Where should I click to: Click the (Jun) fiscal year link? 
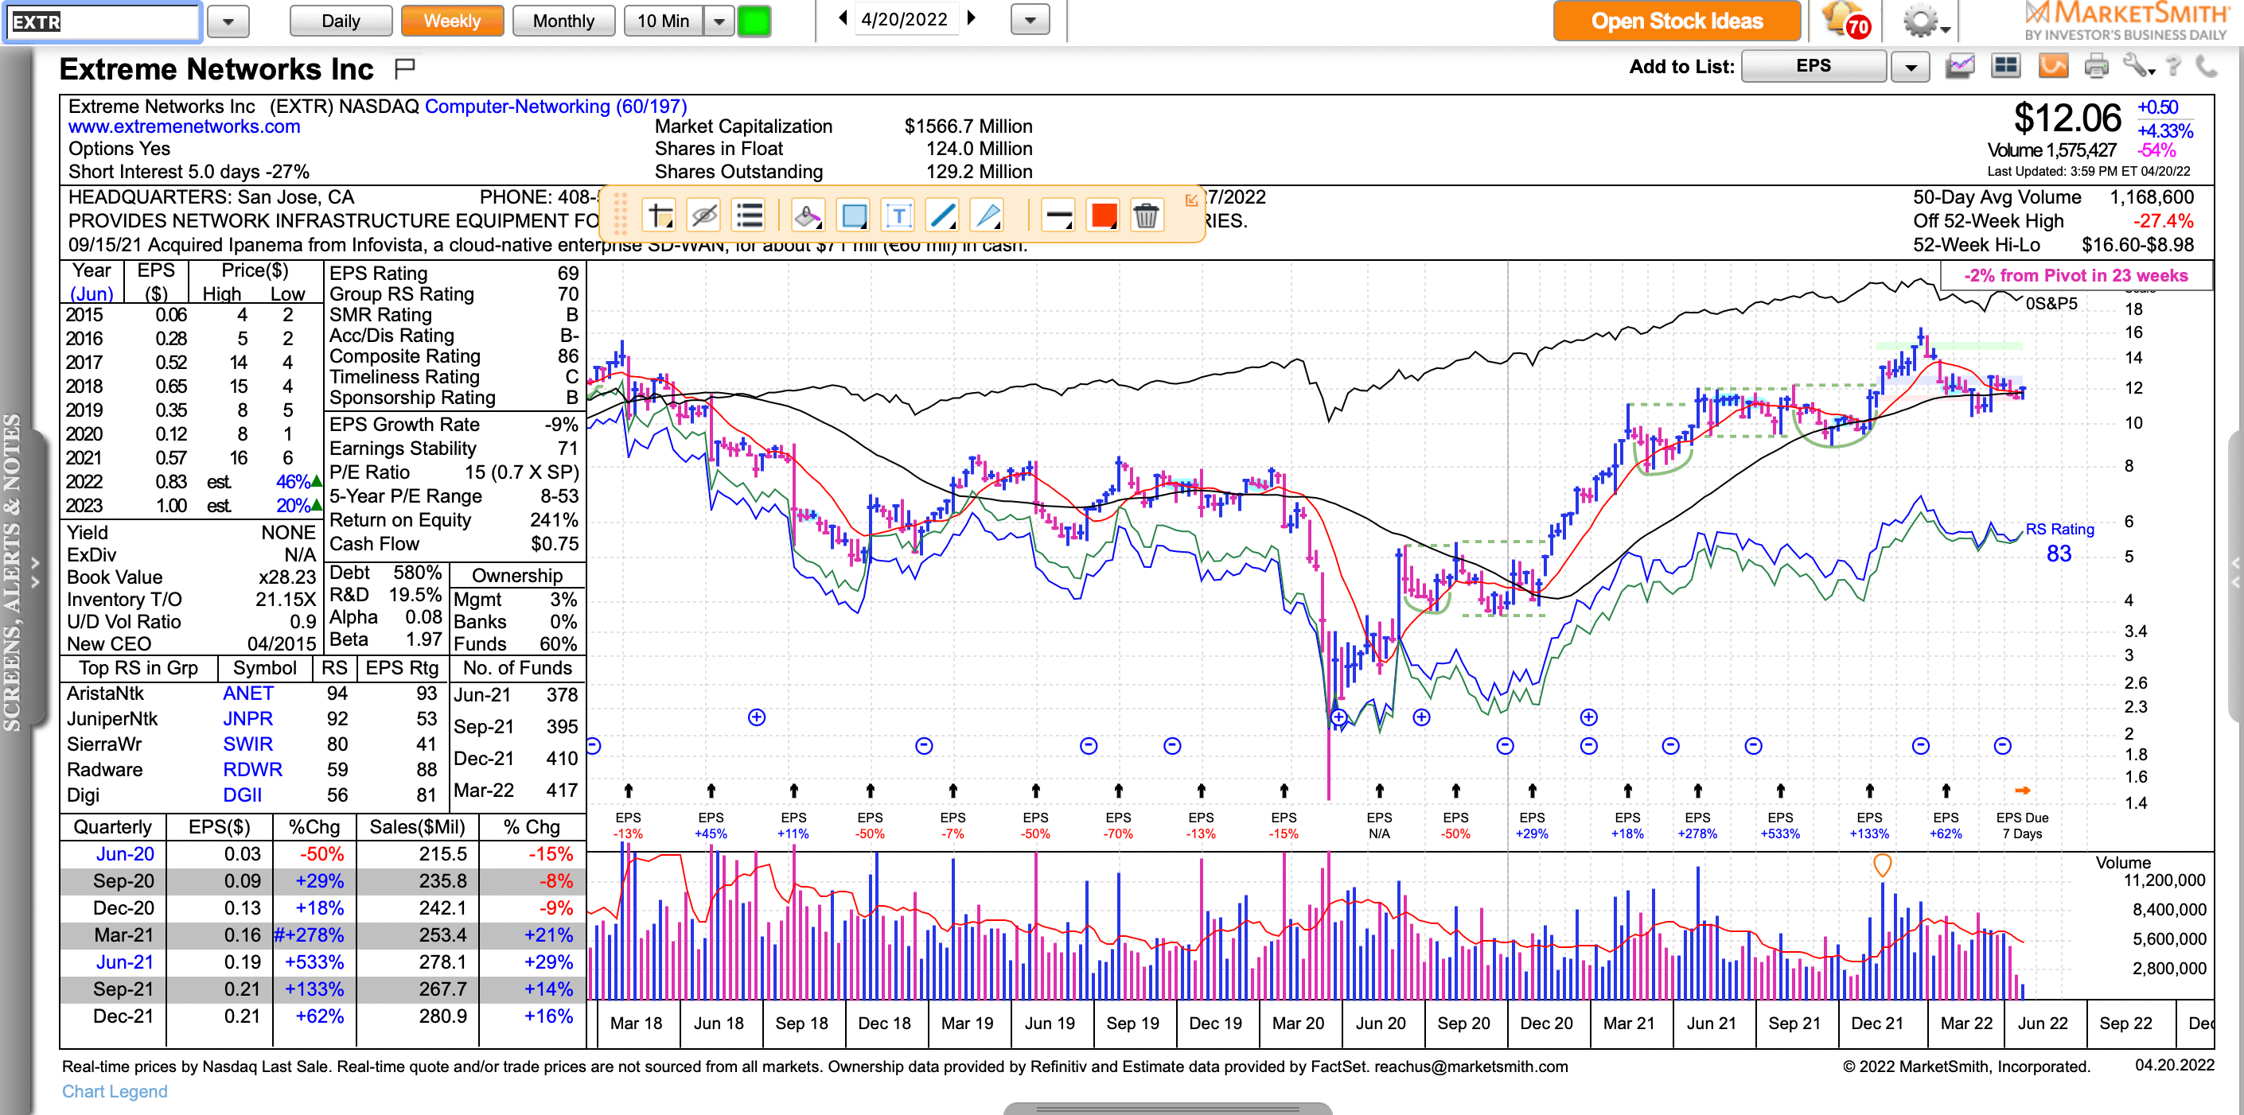click(x=92, y=294)
